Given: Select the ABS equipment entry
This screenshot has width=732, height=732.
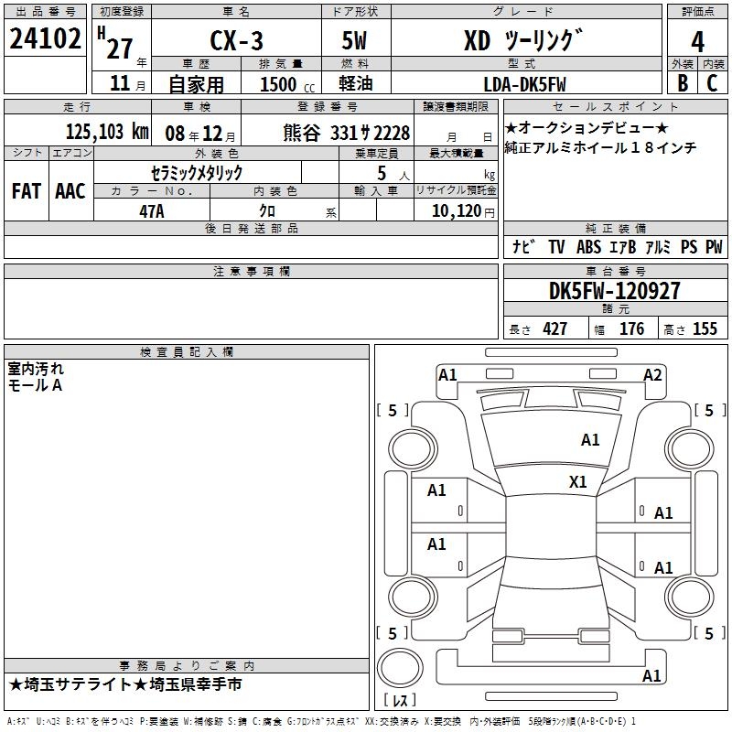Looking at the screenshot, I should (588, 247).
